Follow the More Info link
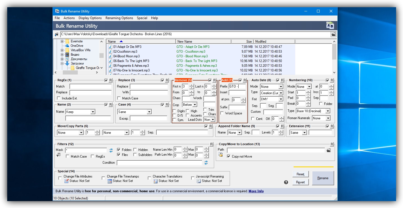Viewport: 403px width, 208px height. (256, 191)
